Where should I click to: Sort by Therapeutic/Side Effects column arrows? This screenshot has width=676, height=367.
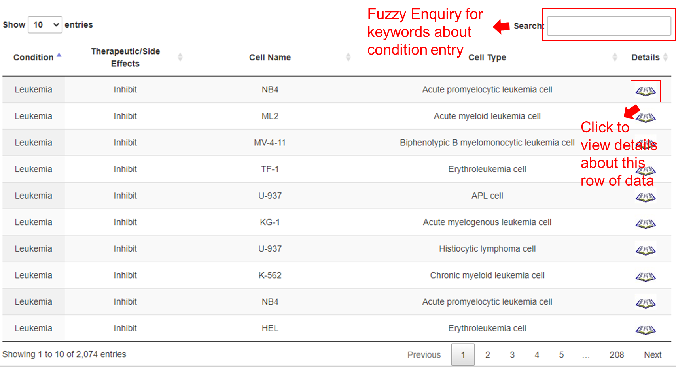click(x=180, y=57)
